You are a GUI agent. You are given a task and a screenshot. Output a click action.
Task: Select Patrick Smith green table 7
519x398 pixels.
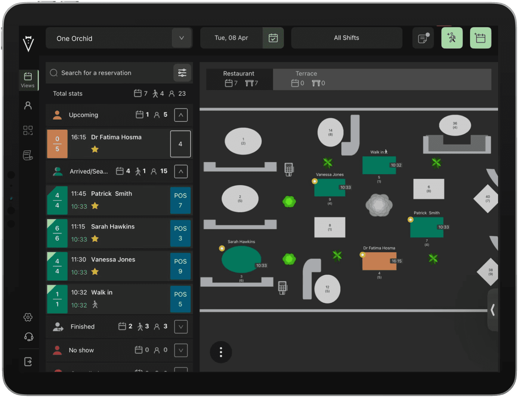(427, 227)
